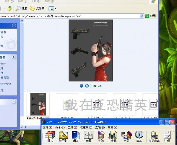The image size is (177, 145).
Task: Open WinRAR File (文件) menu
Action: tap(48, 127)
